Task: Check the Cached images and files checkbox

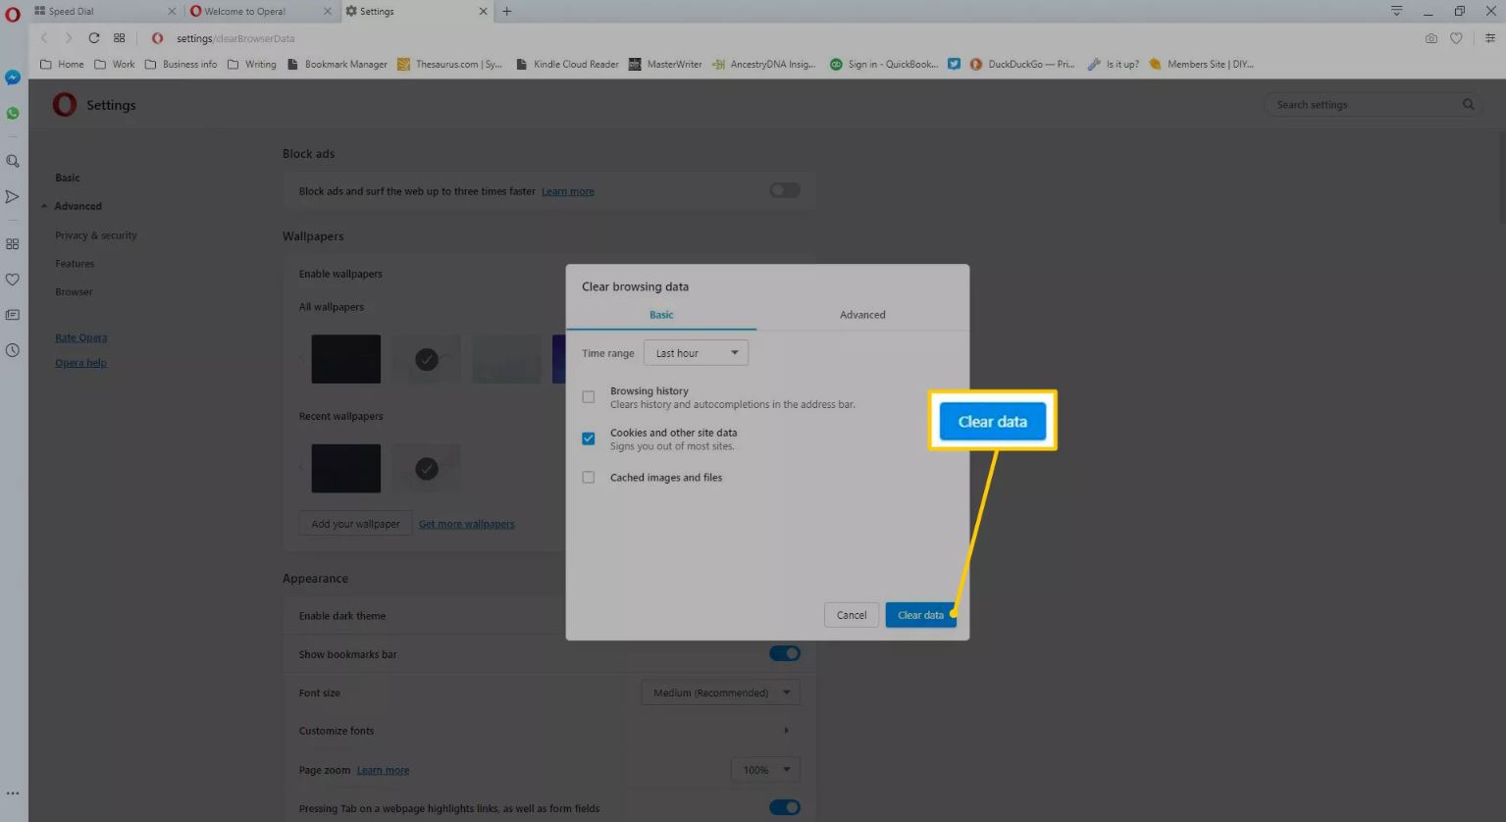Action: pos(589,478)
